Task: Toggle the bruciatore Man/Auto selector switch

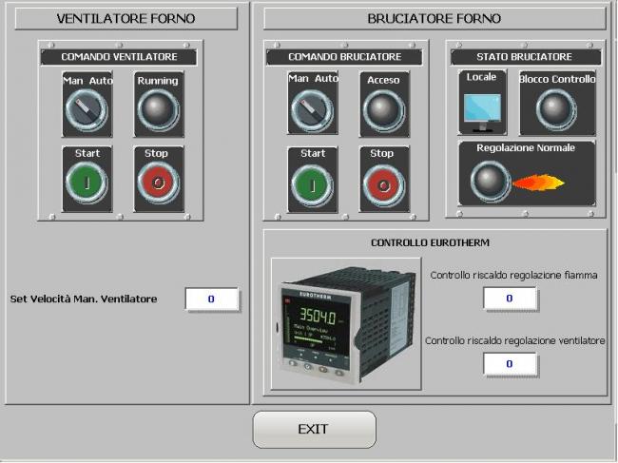Action: point(313,110)
